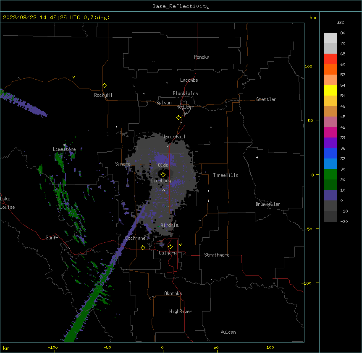Click the yellow diamond marker above the RockyMH label
The image size is (362, 353).
(x=105, y=86)
